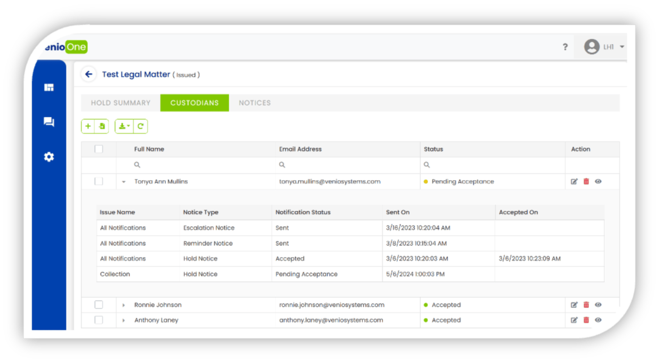Check the Anthony Laney row checkbox
The width and height of the screenshot is (659, 362).
pyautogui.click(x=99, y=320)
